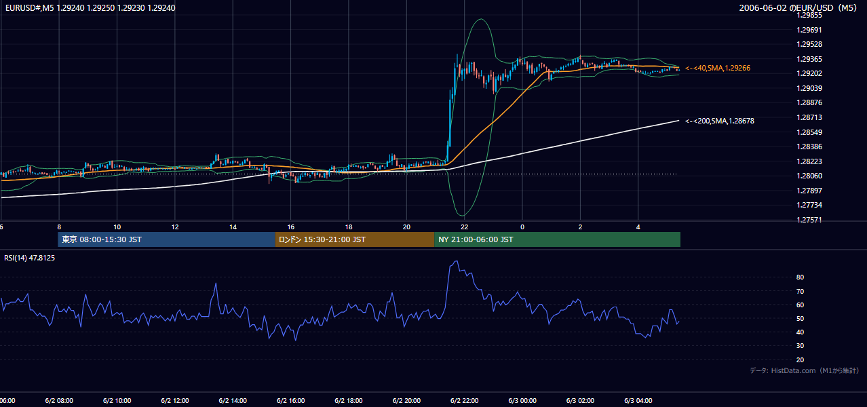867x407 pixels.
Task: Click price axis label 1.29039
Action: pos(809,88)
